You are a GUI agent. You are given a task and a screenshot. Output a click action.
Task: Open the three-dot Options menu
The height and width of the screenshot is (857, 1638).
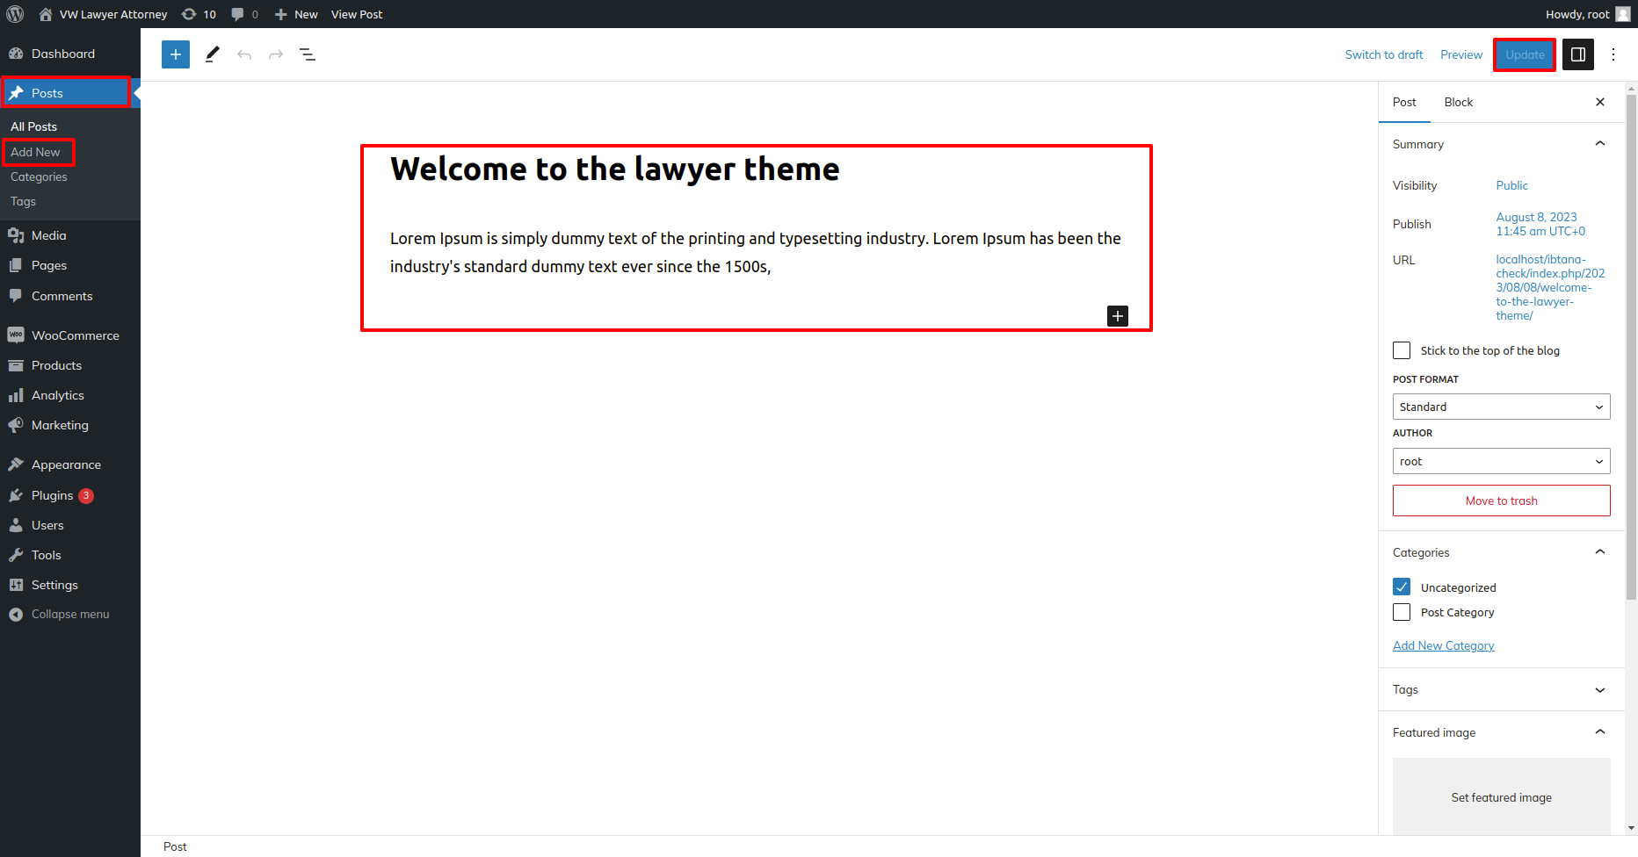[1613, 54]
